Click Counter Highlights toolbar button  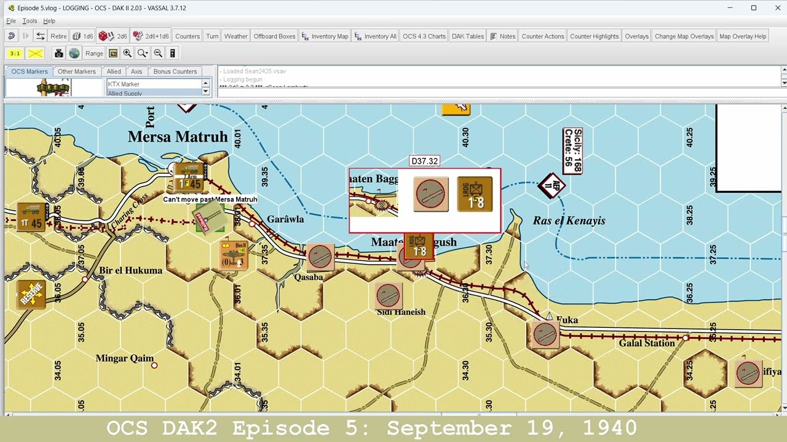point(595,36)
